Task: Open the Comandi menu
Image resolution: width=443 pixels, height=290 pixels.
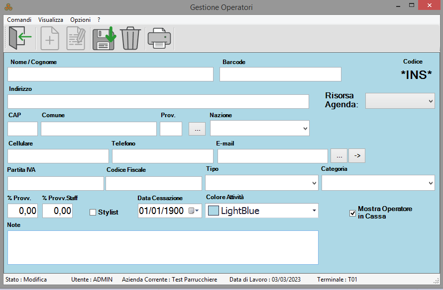Action: tap(19, 20)
